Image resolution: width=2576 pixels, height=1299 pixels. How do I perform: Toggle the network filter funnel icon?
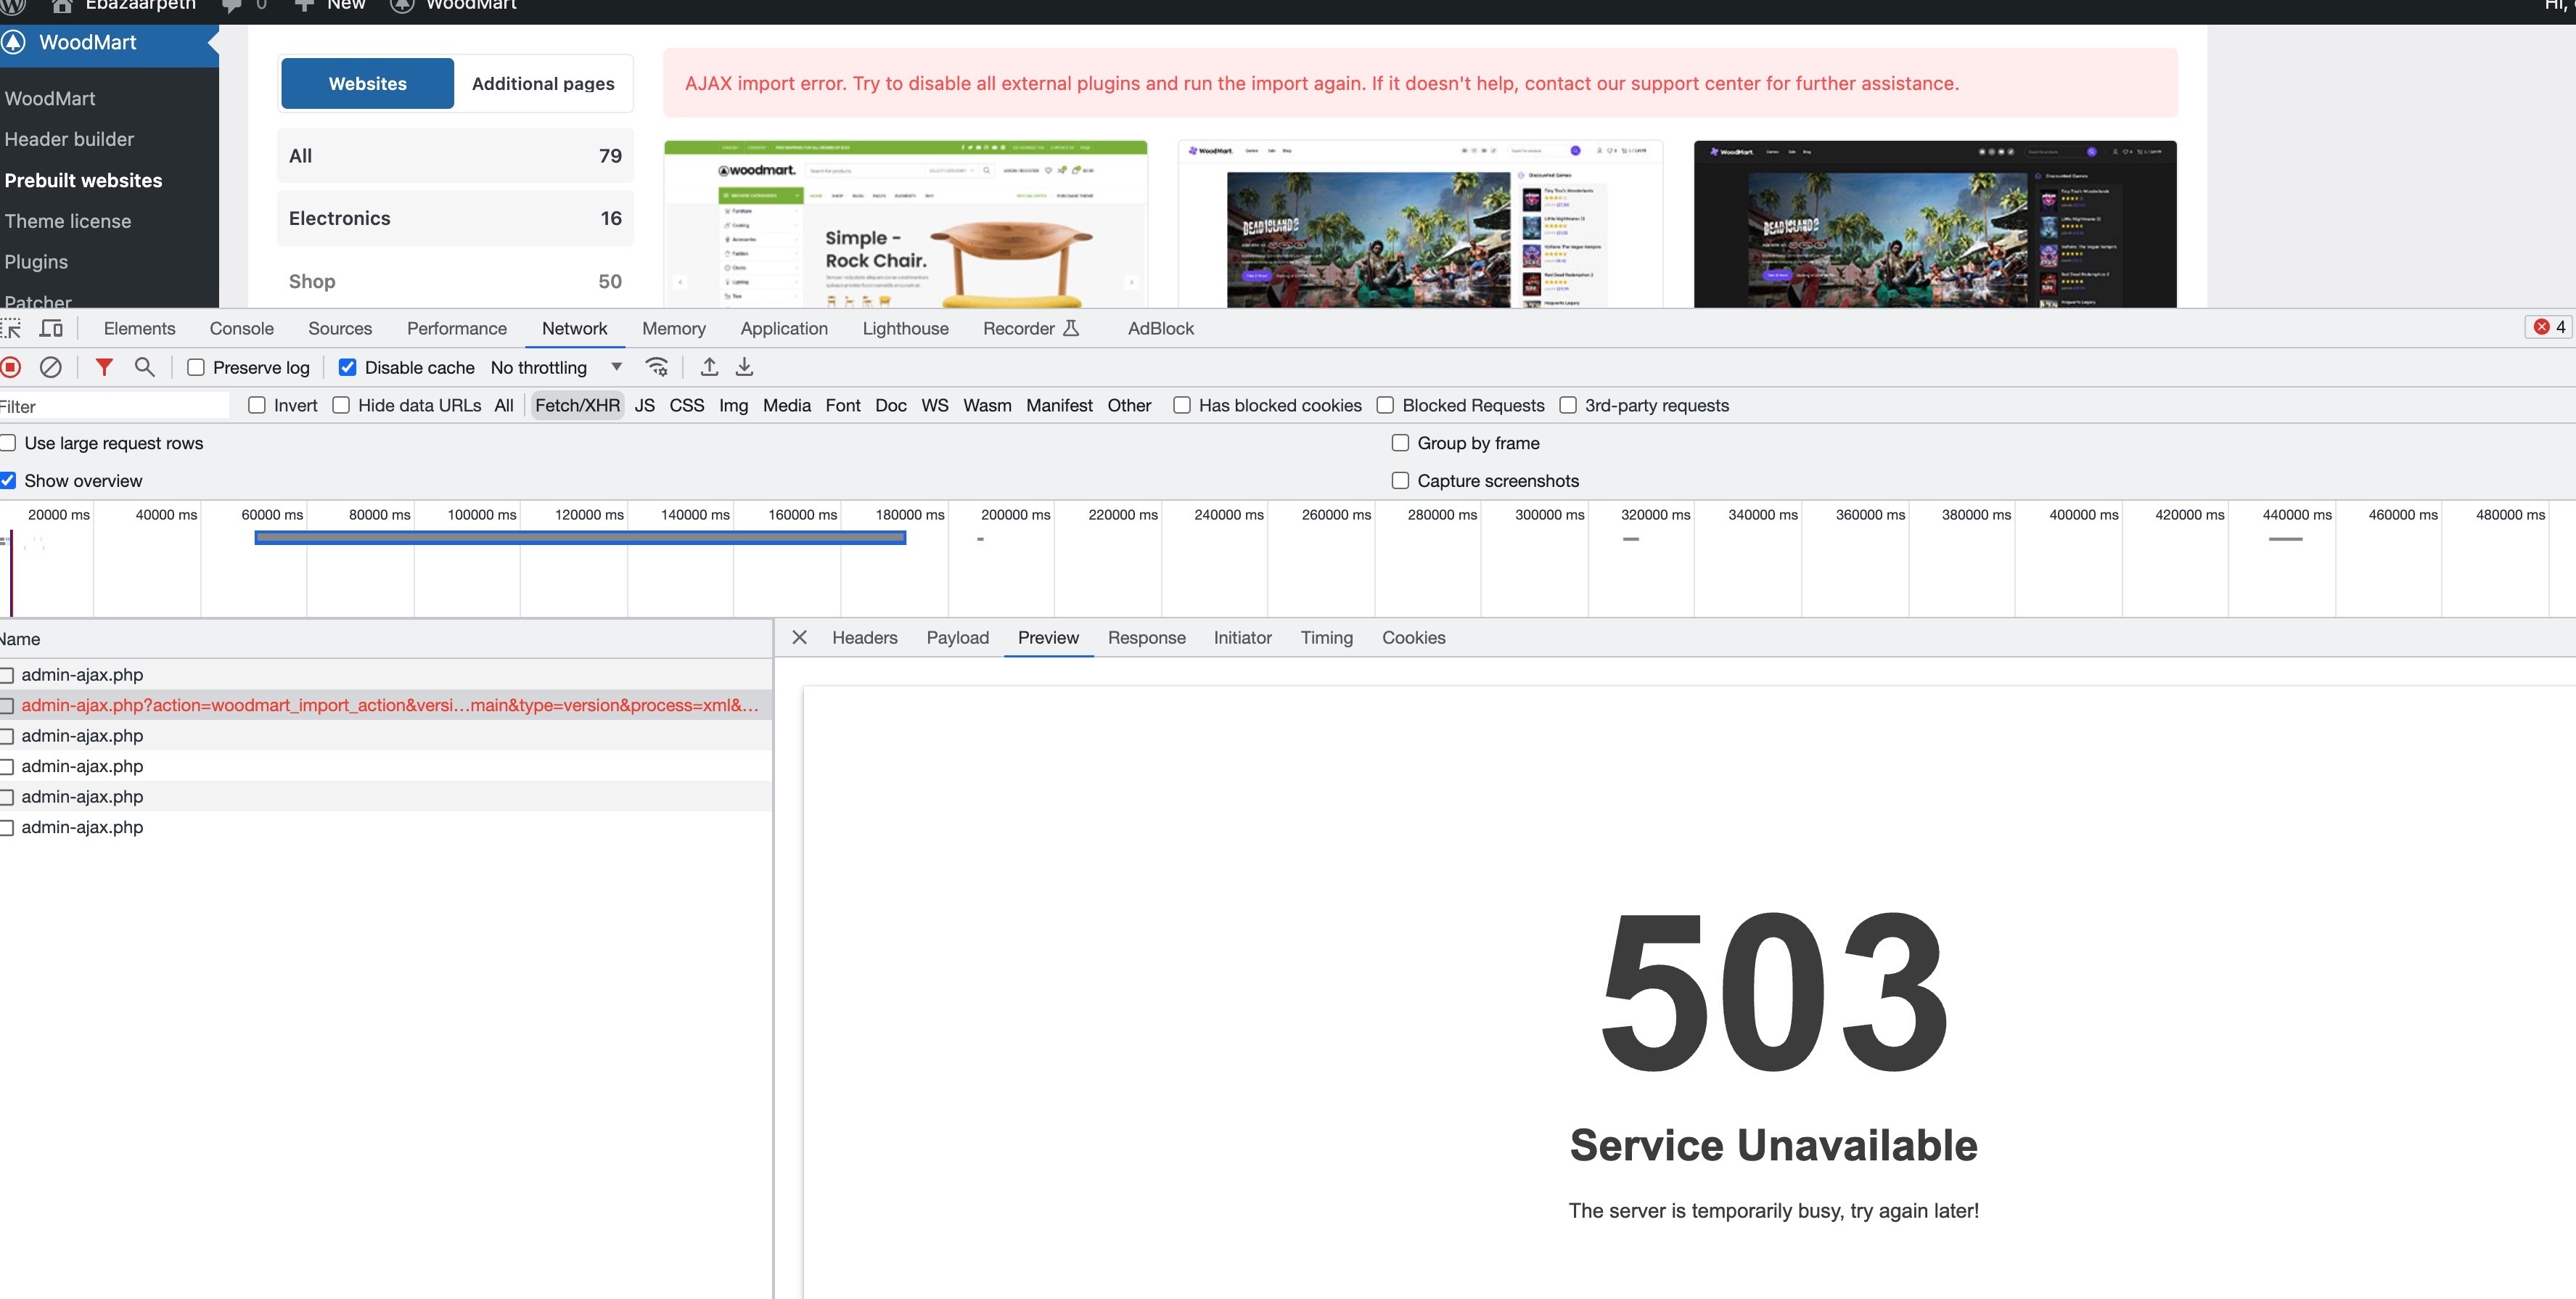(104, 367)
